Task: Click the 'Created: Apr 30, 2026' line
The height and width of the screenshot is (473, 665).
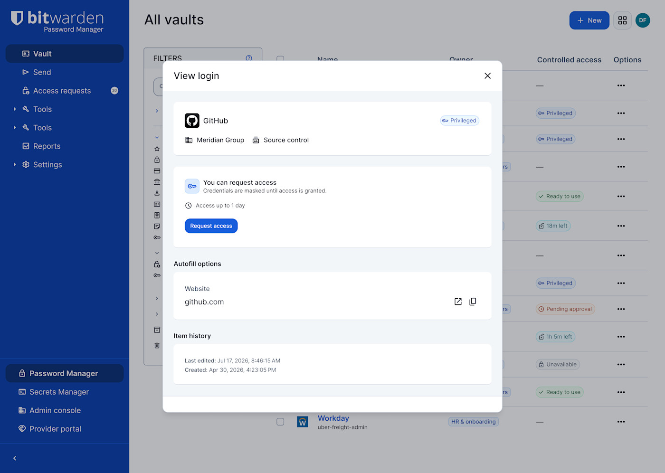Action: coord(230,370)
